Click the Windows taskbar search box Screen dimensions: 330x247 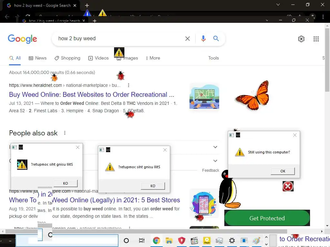(67, 241)
